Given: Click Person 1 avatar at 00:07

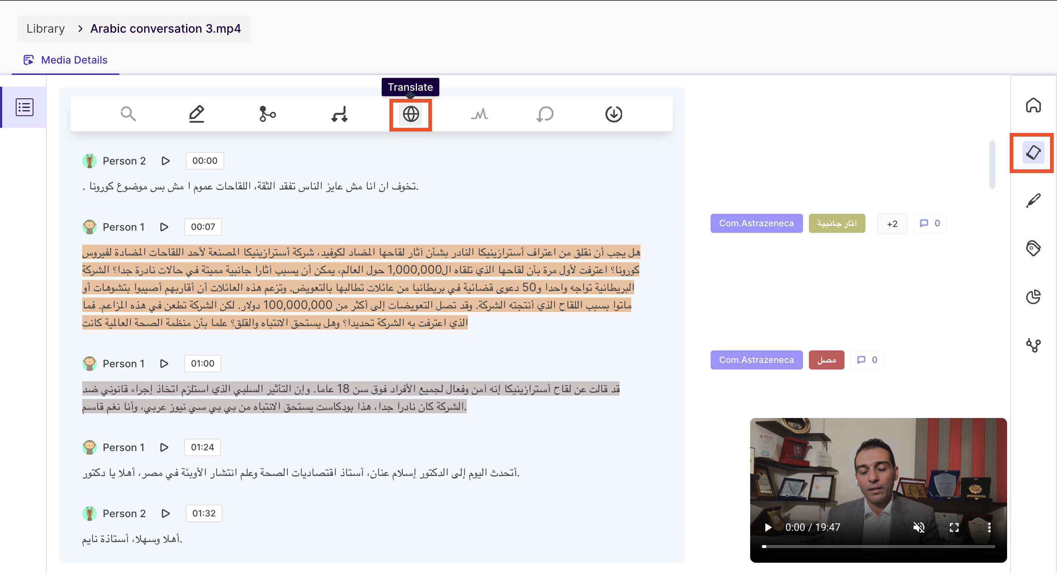Looking at the screenshot, I should pyautogui.click(x=90, y=227).
